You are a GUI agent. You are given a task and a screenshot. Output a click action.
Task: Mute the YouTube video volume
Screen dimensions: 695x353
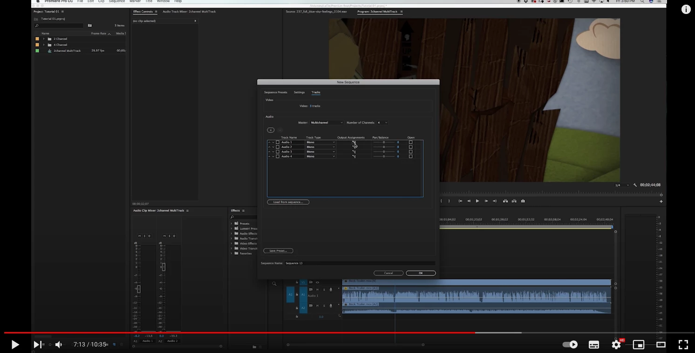click(59, 345)
